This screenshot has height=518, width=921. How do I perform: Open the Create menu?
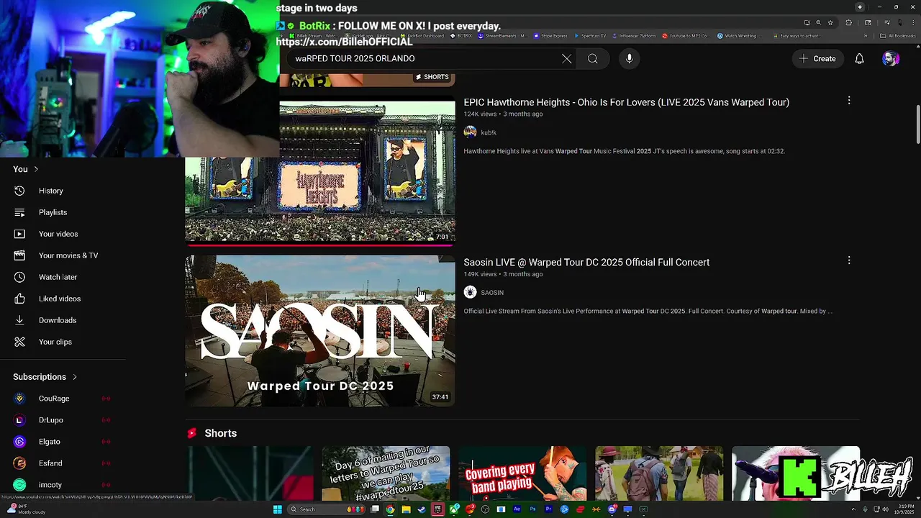(x=817, y=59)
